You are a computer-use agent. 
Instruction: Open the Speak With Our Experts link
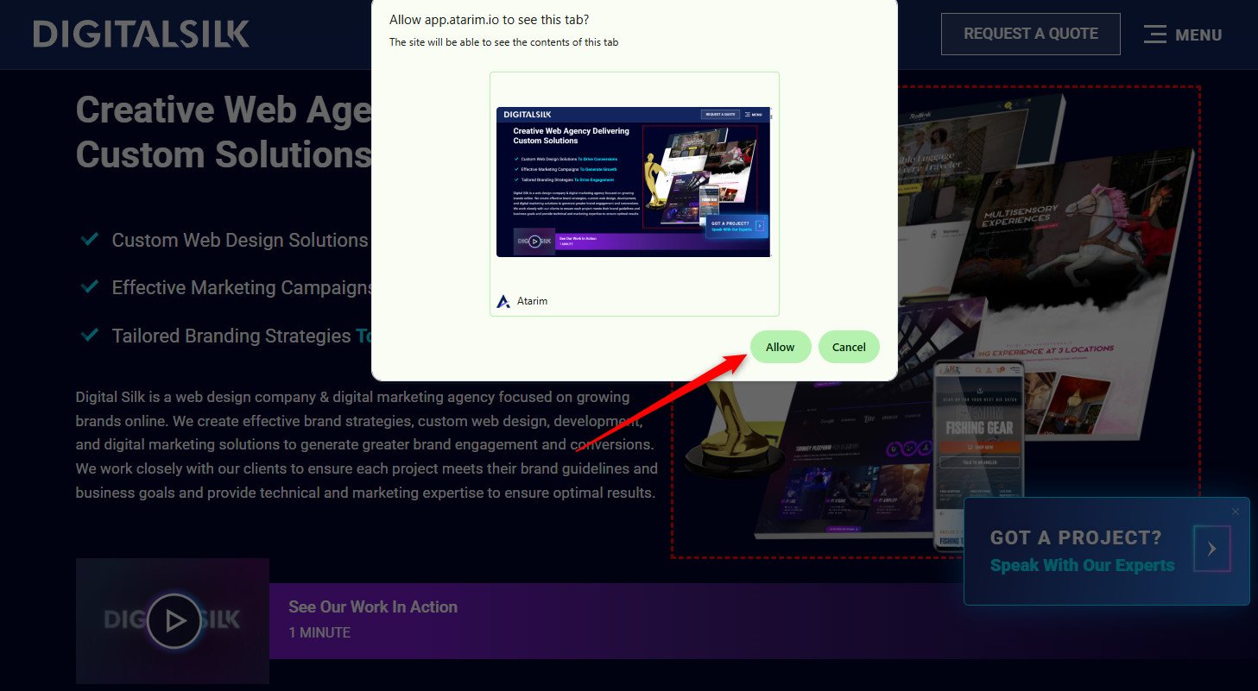(x=1082, y=566)
